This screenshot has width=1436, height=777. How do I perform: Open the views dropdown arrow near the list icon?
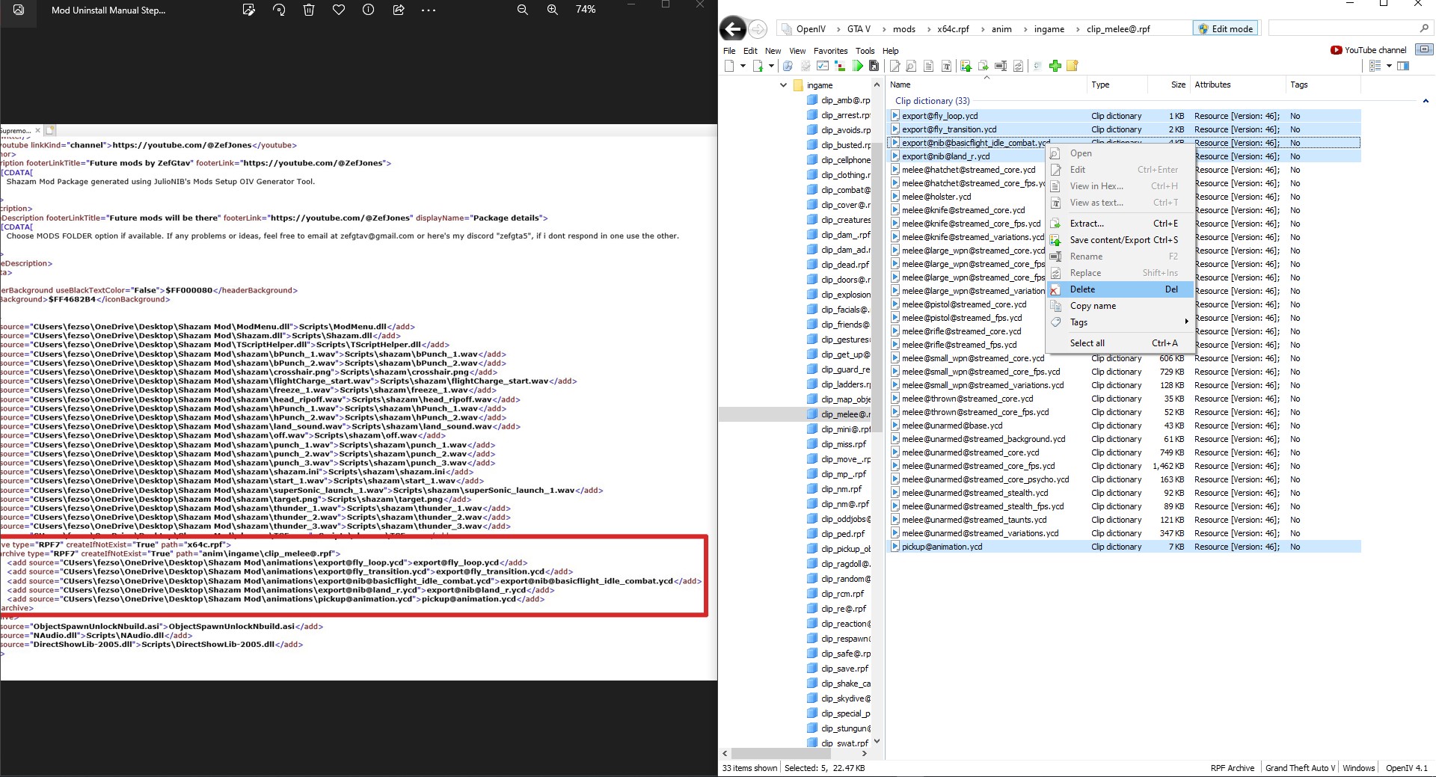point(1389,66)
